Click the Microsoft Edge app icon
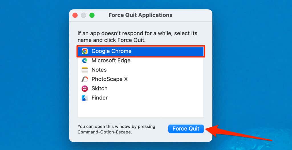This screenshot has width=292, height=150. click(x=85, y=60)
